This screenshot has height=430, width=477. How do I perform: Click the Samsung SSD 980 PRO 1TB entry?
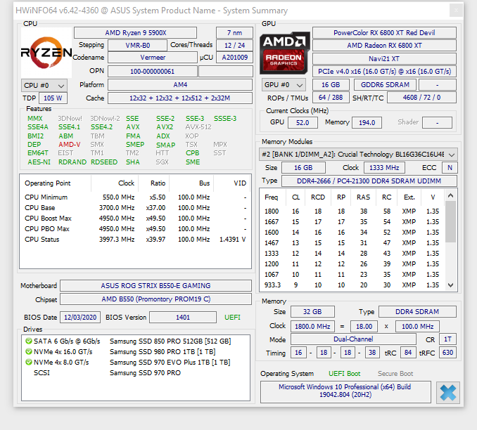(163, 351)
